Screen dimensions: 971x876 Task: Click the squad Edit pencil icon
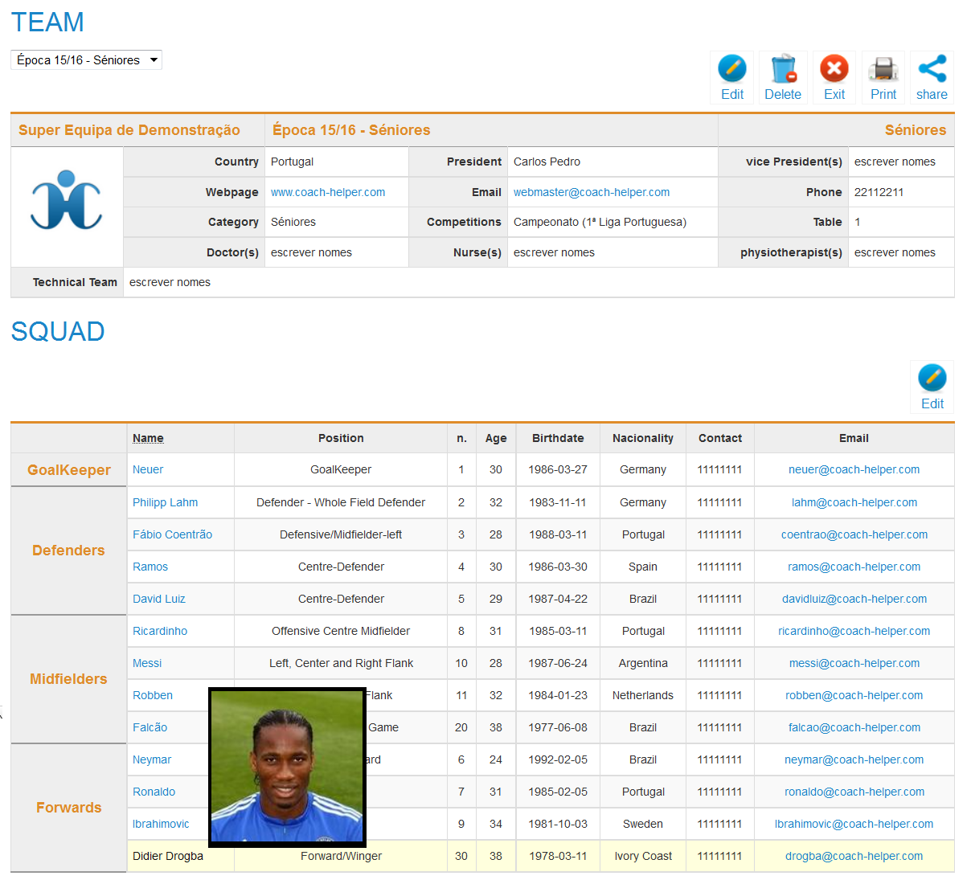click(x=932, y=378)
